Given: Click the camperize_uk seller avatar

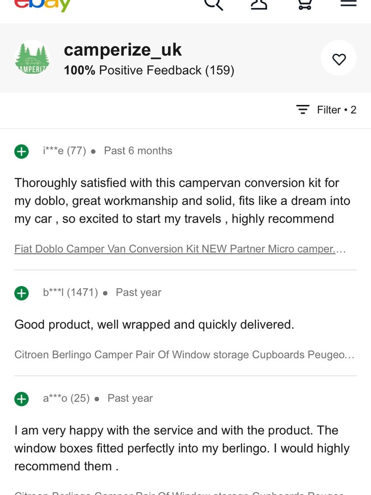Looking at the screenshot, I should [32, 58].
